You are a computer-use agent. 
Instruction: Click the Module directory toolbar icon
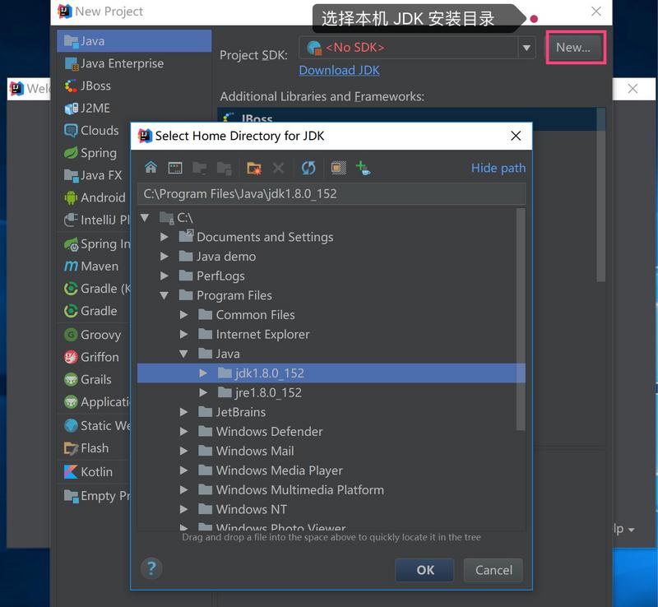(x=224, y=169)
